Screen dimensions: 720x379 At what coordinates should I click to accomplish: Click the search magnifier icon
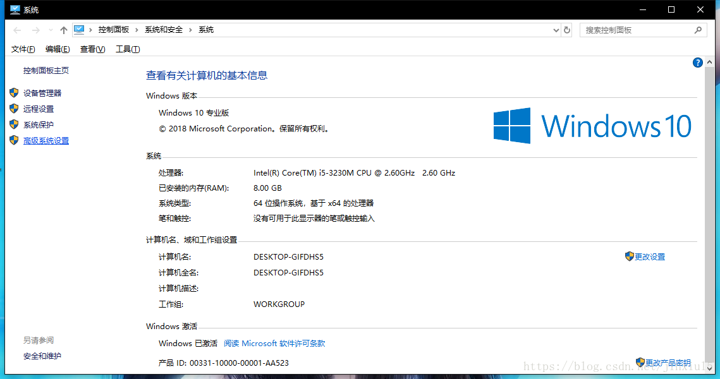698,30
